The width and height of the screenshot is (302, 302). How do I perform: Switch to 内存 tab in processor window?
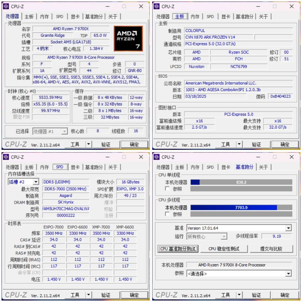pos(44,17)
